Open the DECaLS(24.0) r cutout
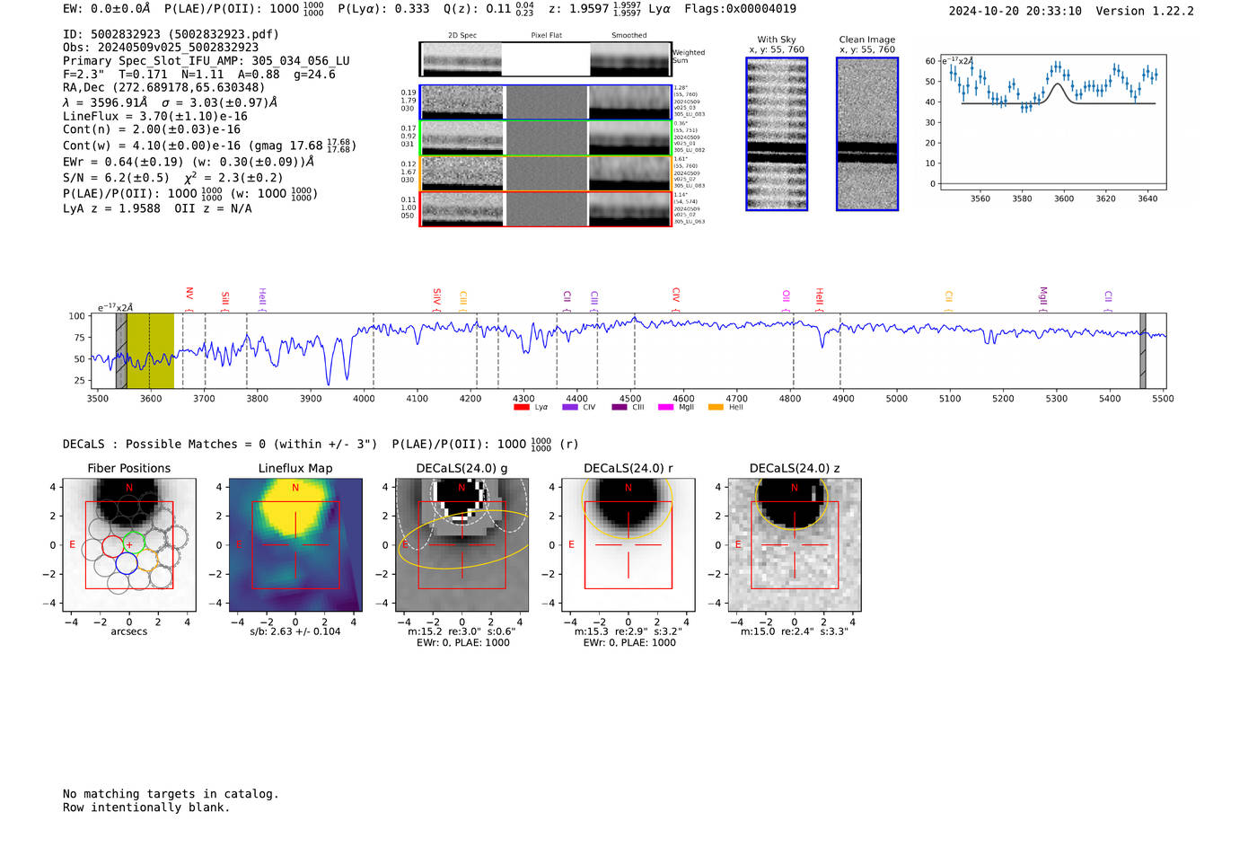Image resolution: width=1257 pixels, height=856 pixels. pyautogui.click(x=628, y=544)
